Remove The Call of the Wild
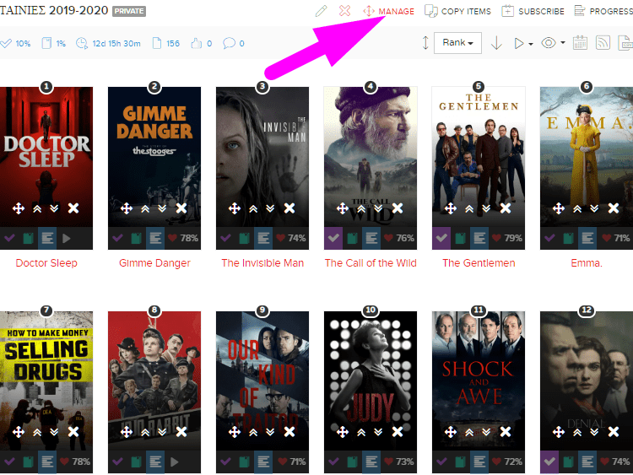This screenshot has width=633, height=475. coord(398,208)
